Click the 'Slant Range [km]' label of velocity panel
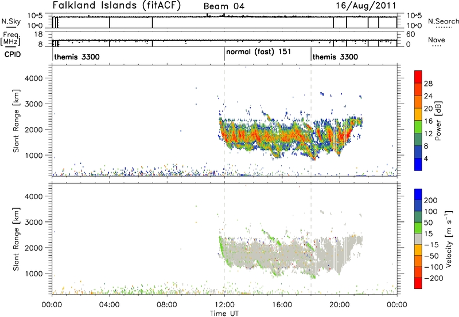459x317 pixels. [17, 239]
